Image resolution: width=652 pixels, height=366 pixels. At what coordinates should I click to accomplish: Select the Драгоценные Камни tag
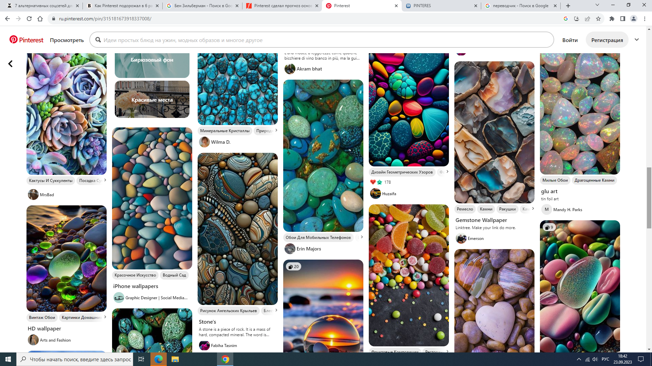click(594, 180)
